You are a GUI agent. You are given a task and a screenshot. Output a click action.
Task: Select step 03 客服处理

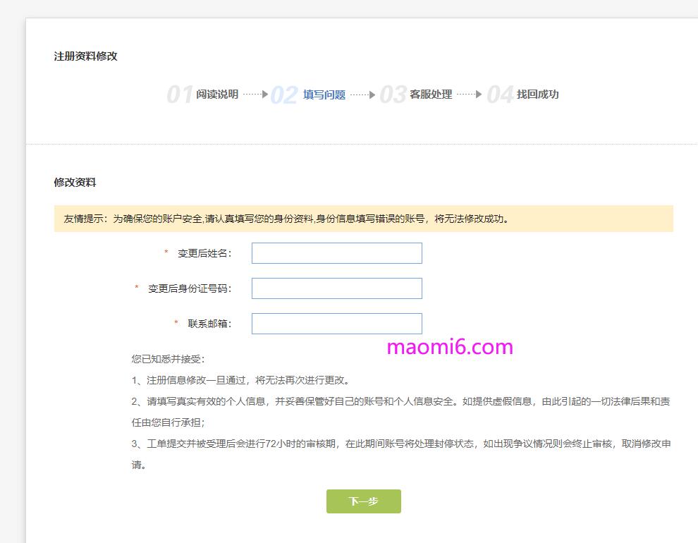pyautogui.click(x=416, y=94)
